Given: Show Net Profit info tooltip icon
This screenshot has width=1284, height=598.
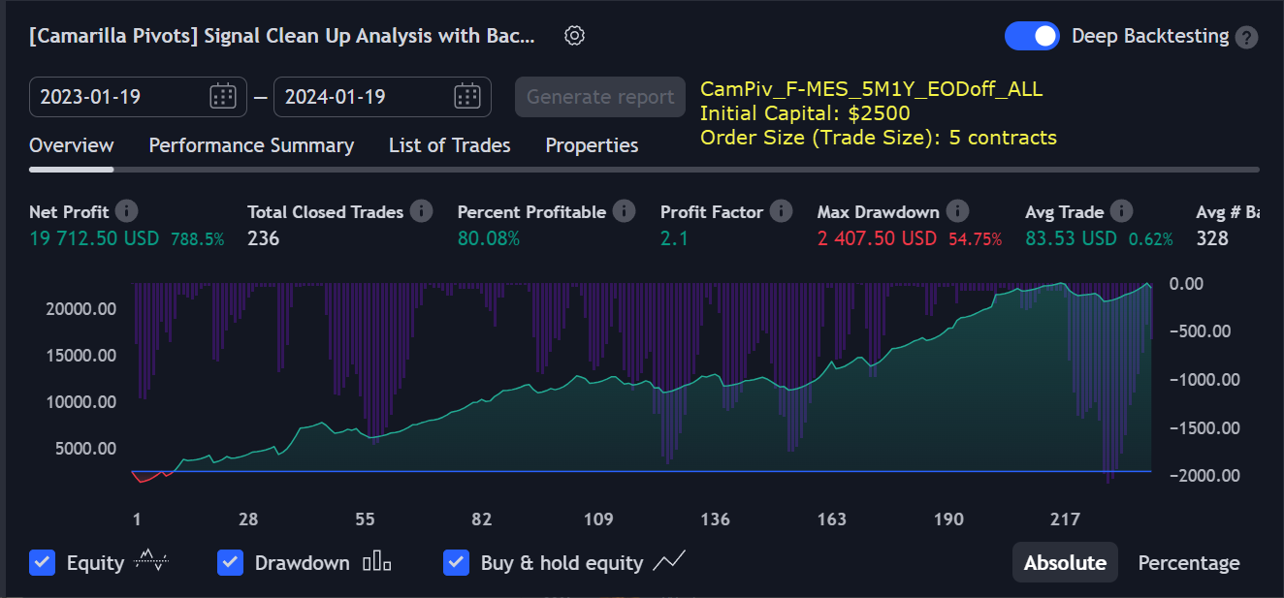Looking at the screenshot, I should [126, 211].
